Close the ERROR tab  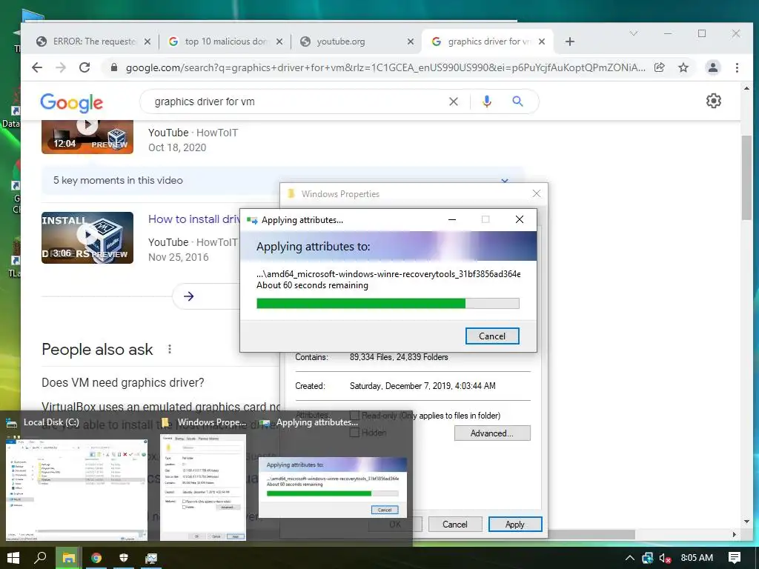pyautogui.click(x=148, y=41)
